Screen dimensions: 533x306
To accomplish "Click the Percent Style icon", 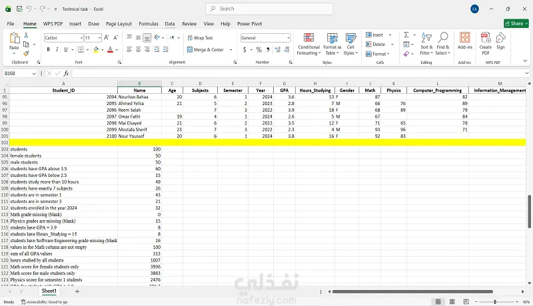I will pos(259,50).
